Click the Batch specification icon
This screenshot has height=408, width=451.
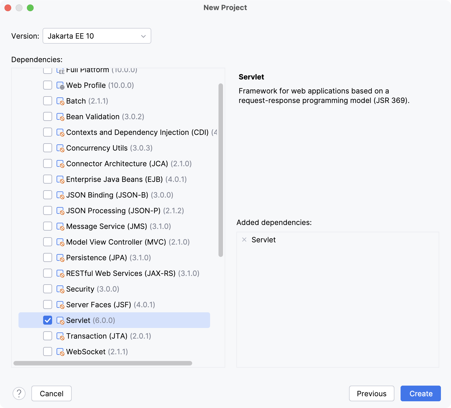pyautogui.click(x=60, y=101)
